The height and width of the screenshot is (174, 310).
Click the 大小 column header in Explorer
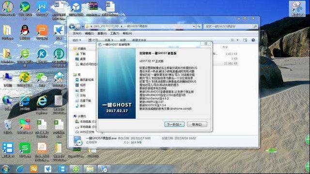(225, 47)
